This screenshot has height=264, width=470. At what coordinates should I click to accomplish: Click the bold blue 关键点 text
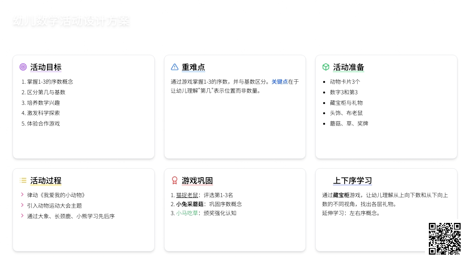(280, 82)
